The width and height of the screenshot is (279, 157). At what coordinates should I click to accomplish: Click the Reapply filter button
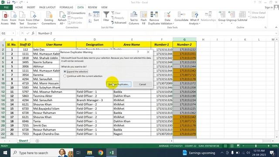(x=117, y=18)
